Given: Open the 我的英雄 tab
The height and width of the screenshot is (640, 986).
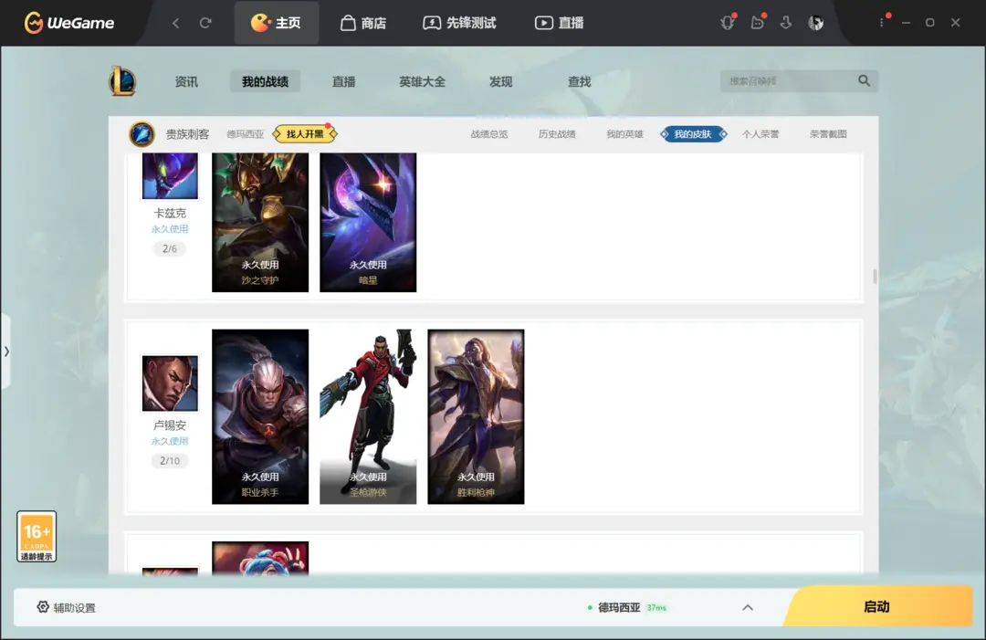Looking at the screenshot, I should tap(624, 134).
